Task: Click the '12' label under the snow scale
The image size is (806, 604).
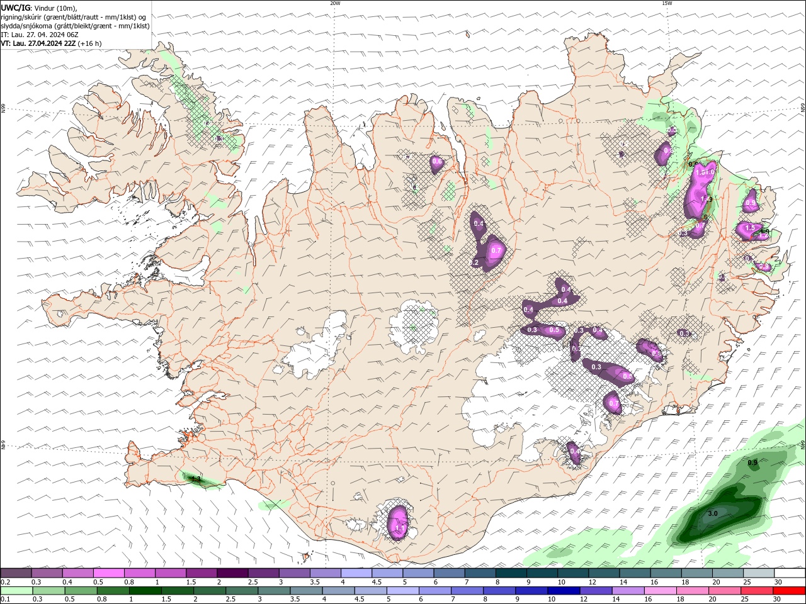Action: pos(592,582)
